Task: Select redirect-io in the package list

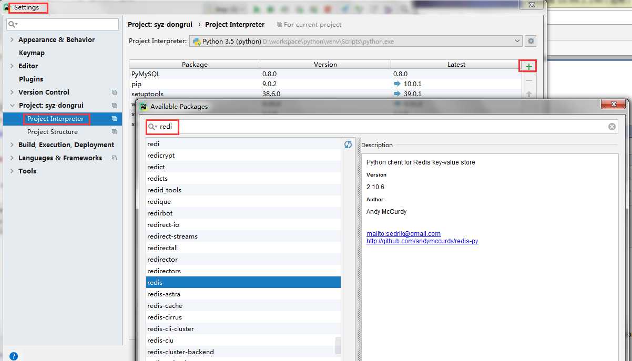Action: 243,224
